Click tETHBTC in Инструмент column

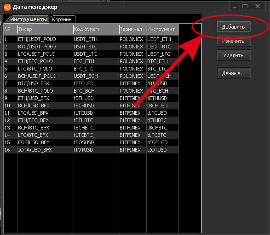tap(157, 120)
